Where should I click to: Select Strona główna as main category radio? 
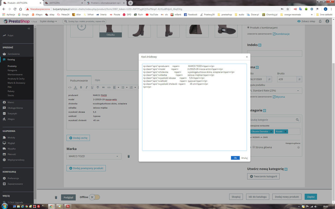pyautogui.click(x=298, y=147)
